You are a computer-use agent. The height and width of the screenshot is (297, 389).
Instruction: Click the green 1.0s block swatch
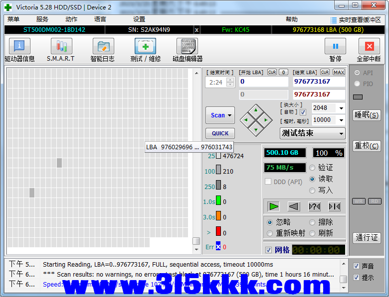coord(218,200)
